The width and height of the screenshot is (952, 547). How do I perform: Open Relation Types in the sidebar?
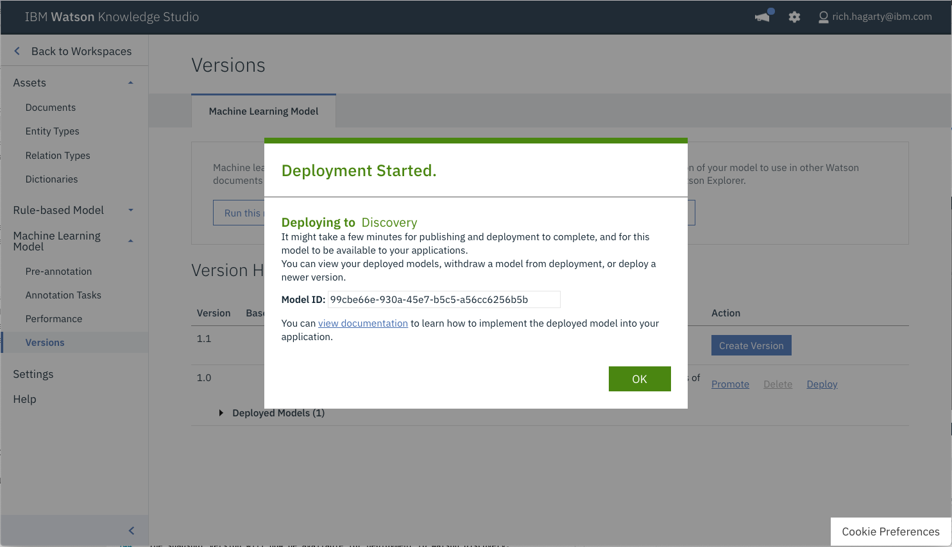[58, 156]
